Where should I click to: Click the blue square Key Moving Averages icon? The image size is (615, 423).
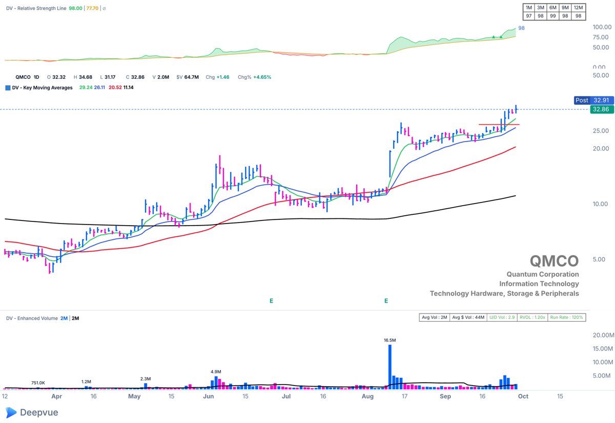7,87
